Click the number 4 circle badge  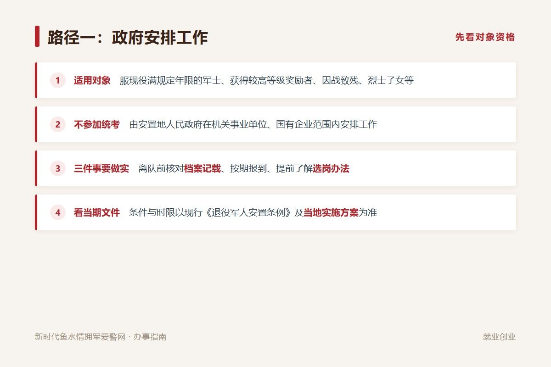tap(58, 212)
